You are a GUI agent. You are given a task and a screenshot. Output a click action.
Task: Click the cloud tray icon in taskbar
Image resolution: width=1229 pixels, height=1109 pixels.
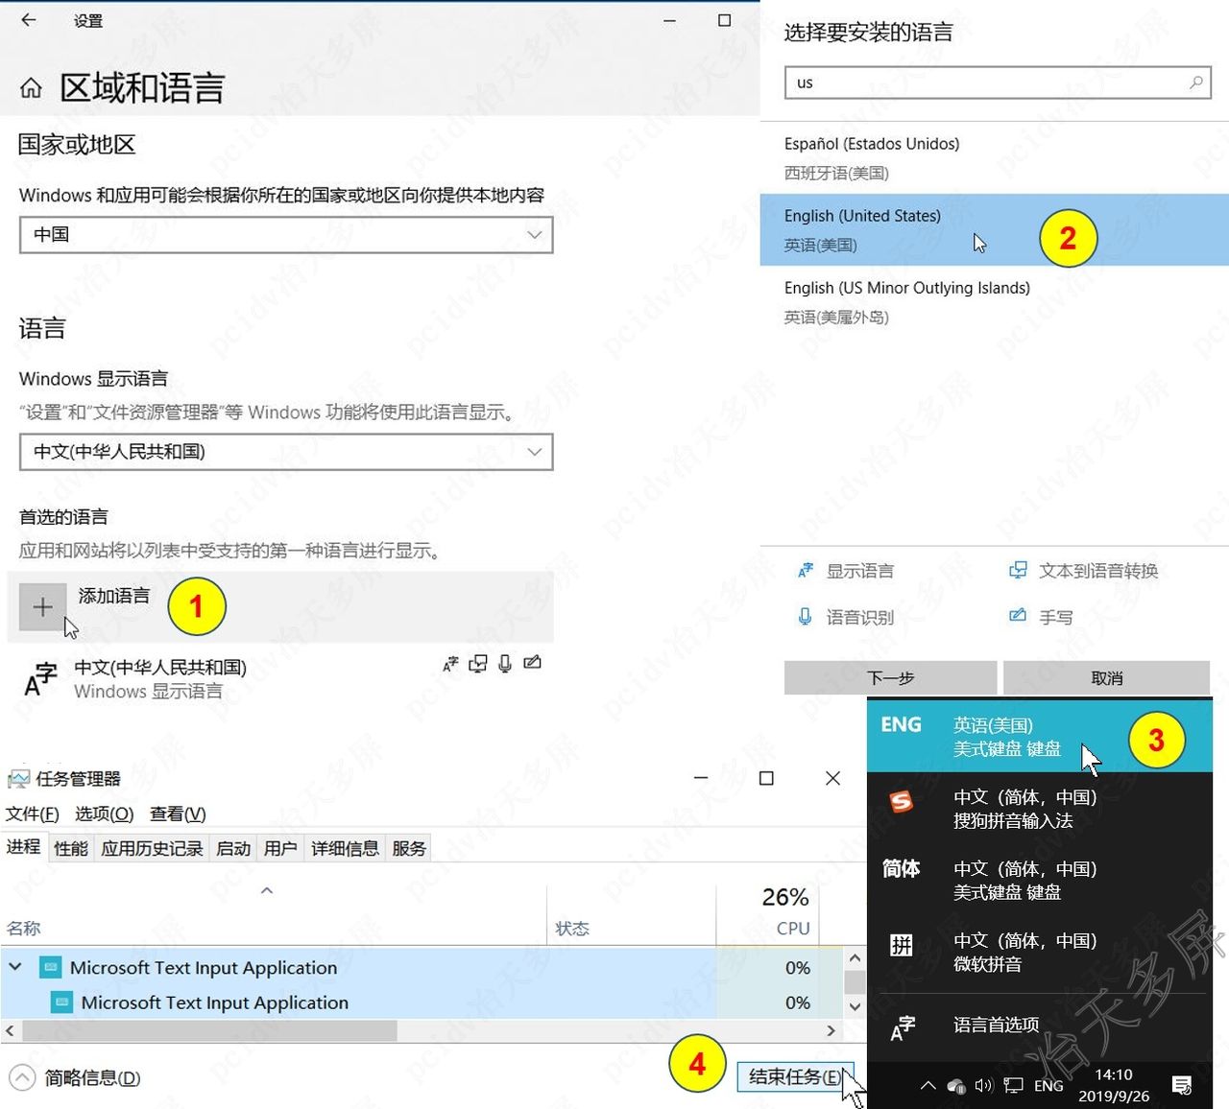tap(956, 1086)
